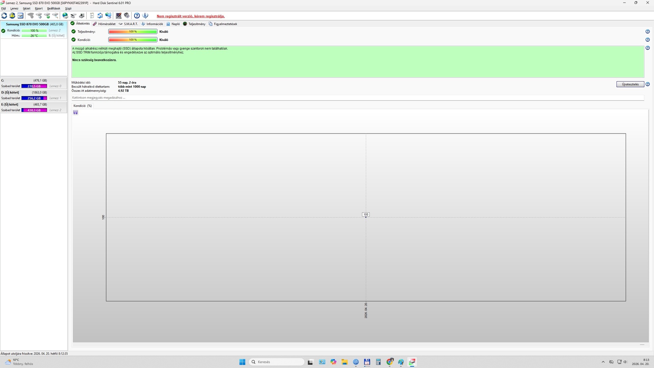The image size is (654, 368).
Task: Click the yellow warning alert toolbar icon
Action: pos(12,16)
